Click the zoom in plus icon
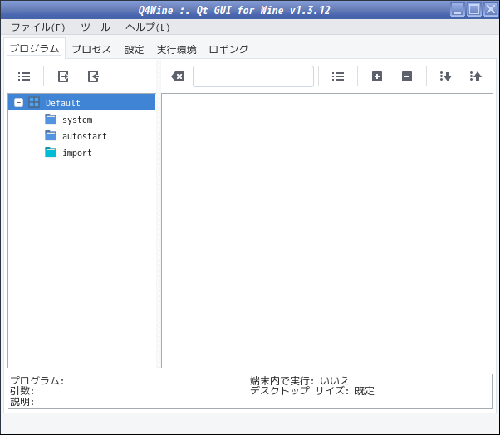500x435 pixels. click(377, 76)
